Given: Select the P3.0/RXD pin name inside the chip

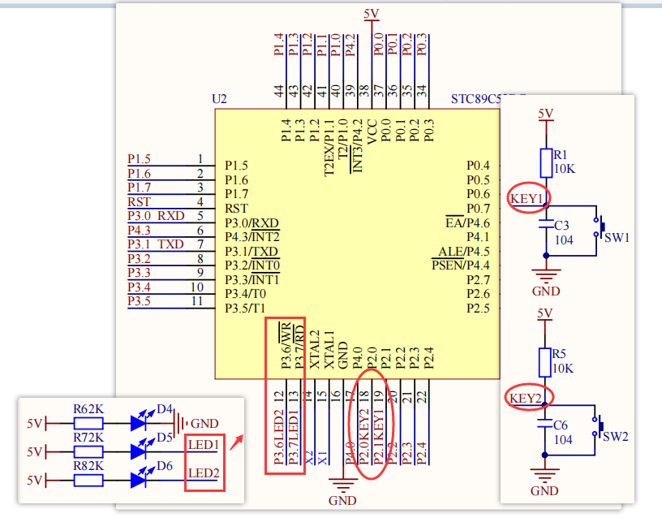Looking at the screenshot, I should [252, 222].
